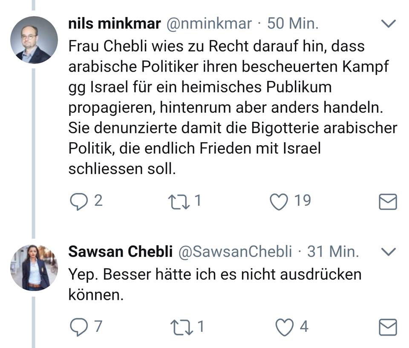
Task: Like the tweet with 19 likes
Action: tap(280, 201)
